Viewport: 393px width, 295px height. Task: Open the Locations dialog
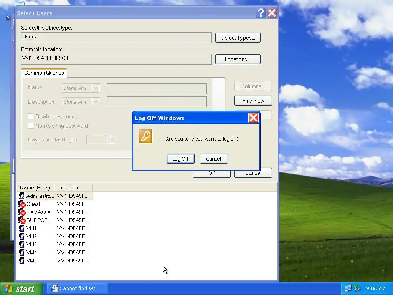pos(238,59)
